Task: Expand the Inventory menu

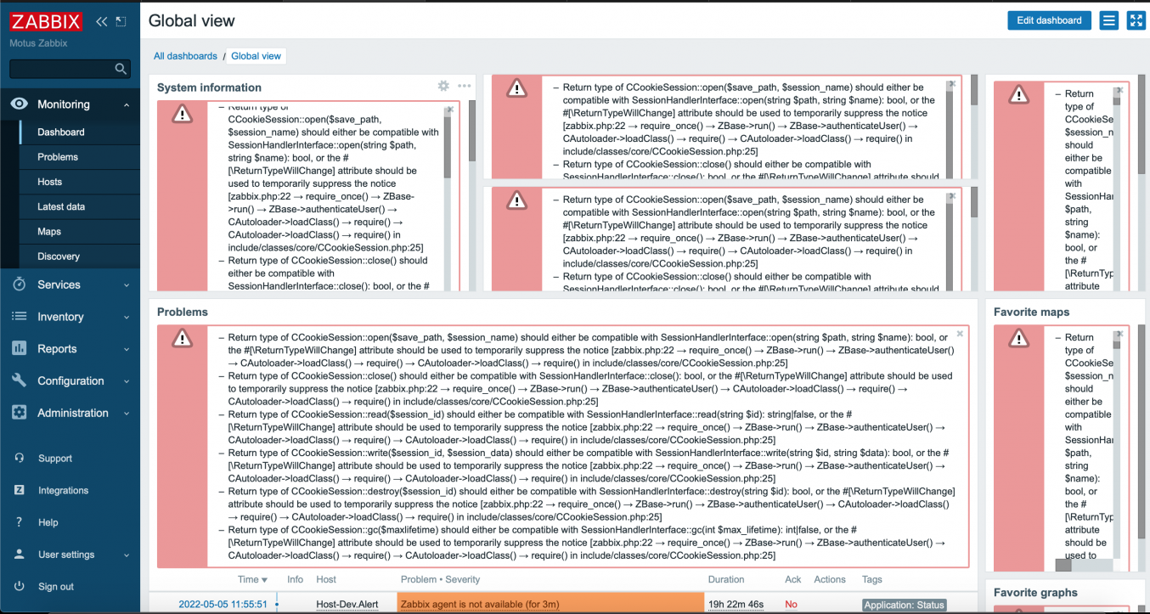Action: click(70, 317)
